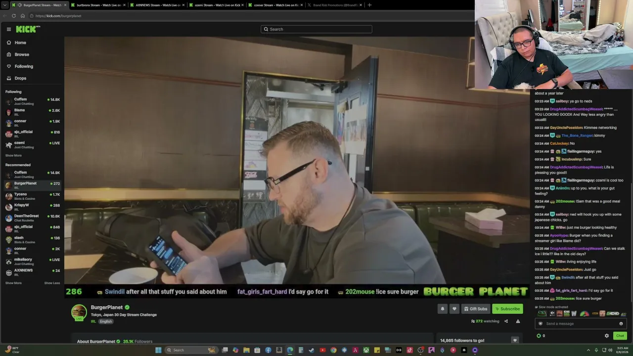Open chat settings gear
This screenshot has width=633, height=356.
tap(607, 336)
